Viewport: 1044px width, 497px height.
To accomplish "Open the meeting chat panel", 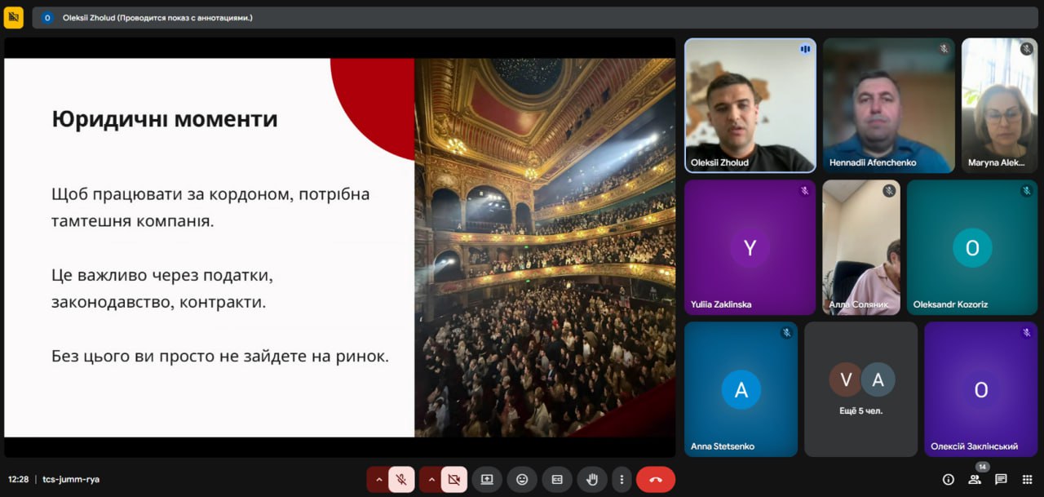I will coord(1001,480).
